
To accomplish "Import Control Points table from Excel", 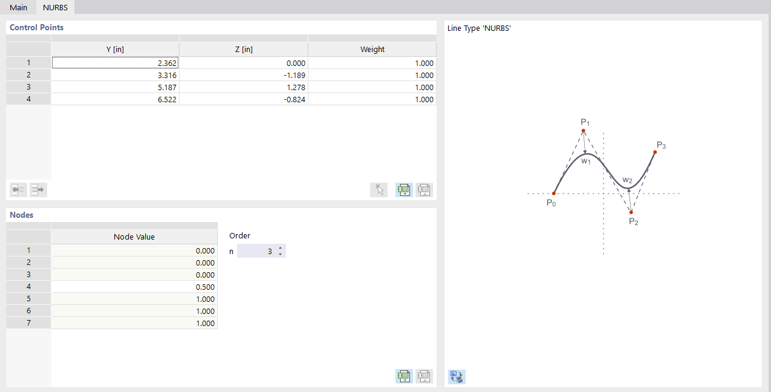I will pyautogui.click(x=423, y=189).
